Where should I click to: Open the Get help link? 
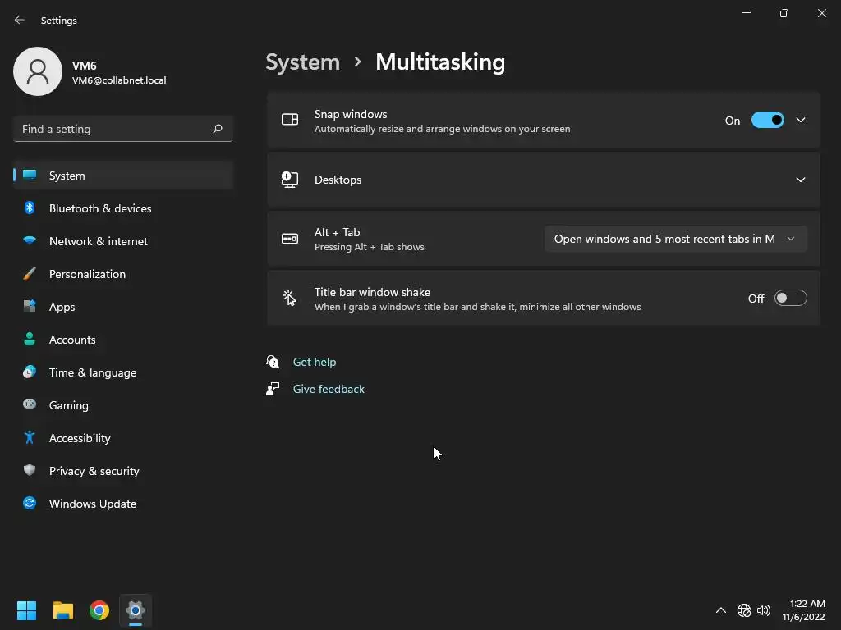pos(315,362)
